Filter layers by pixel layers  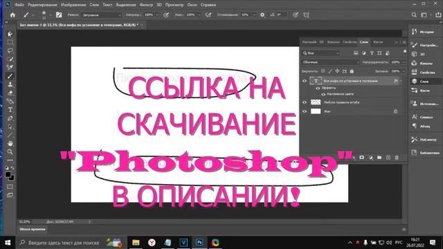(356, 53)
